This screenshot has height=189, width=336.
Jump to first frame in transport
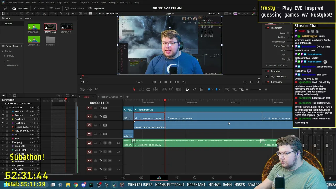[x=154, y=82]
